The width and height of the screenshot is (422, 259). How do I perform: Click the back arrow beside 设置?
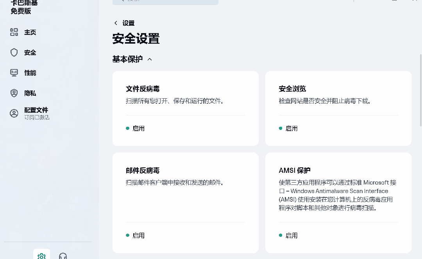[x=116, y=23]
